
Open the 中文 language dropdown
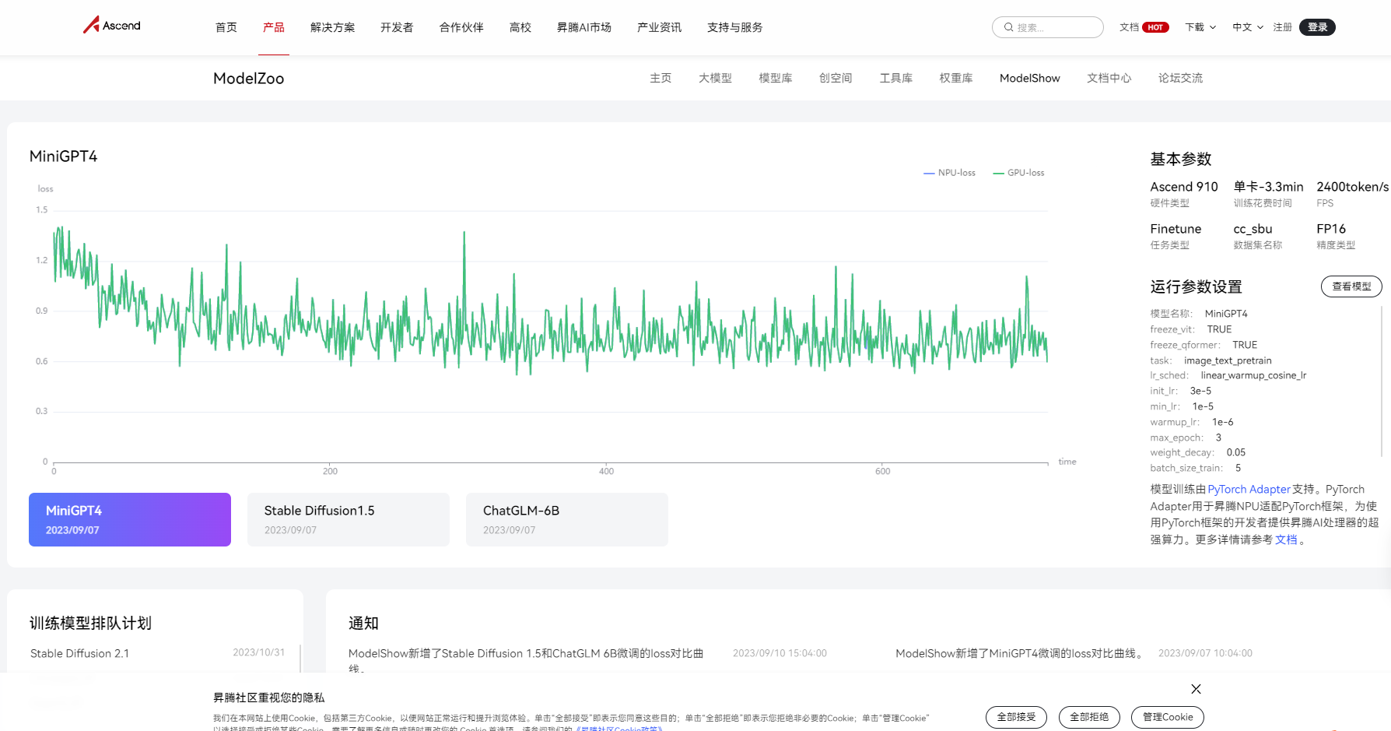(1248, 27)
